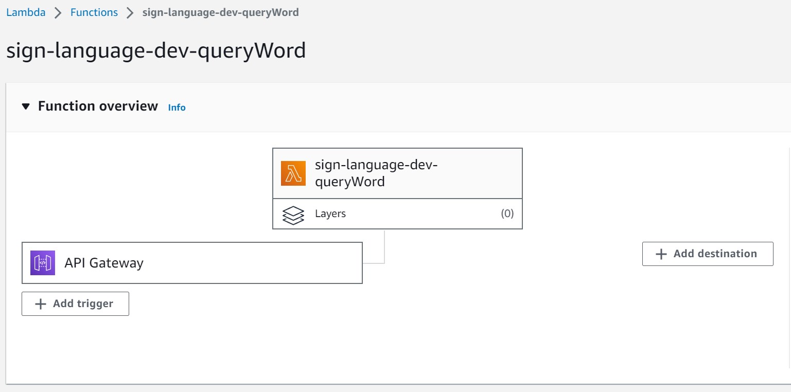Open the Lambda breadcrumb link

tap(26, 12)
